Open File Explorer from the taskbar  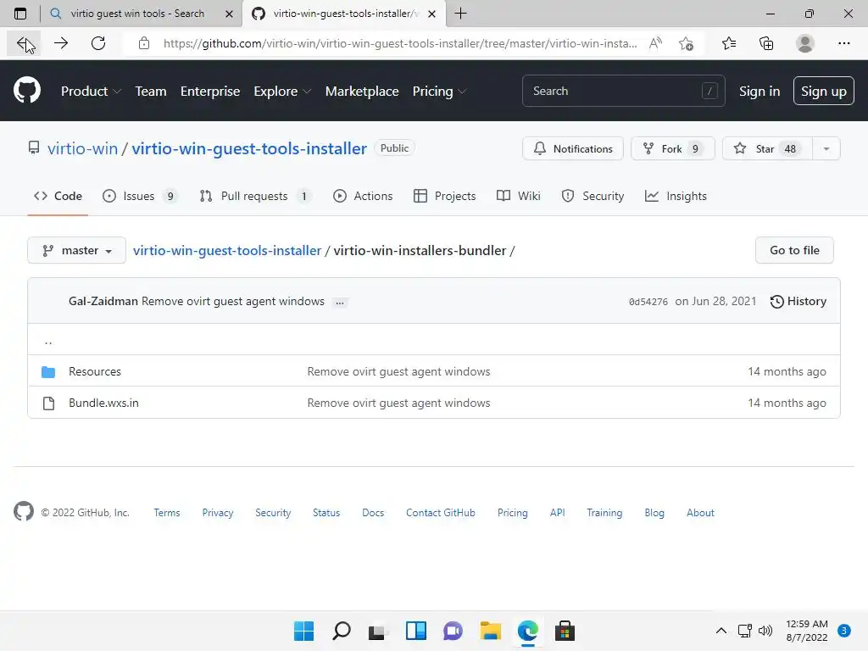(x=491, y=631)
